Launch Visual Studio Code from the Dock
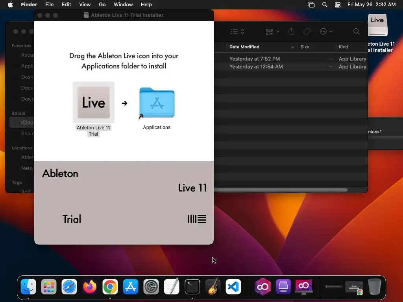The width and height of the screenshot is (403, 302). click(233, 287)
